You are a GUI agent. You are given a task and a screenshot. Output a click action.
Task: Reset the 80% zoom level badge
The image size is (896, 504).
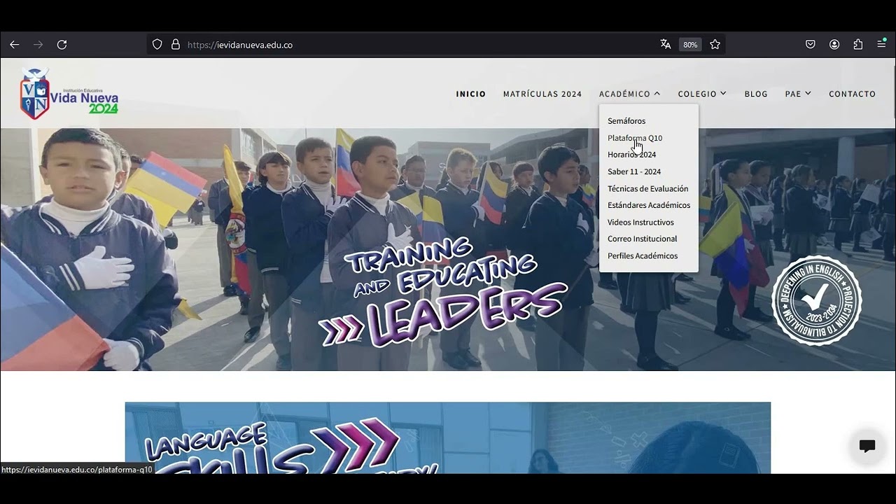(x=690, y=45)
